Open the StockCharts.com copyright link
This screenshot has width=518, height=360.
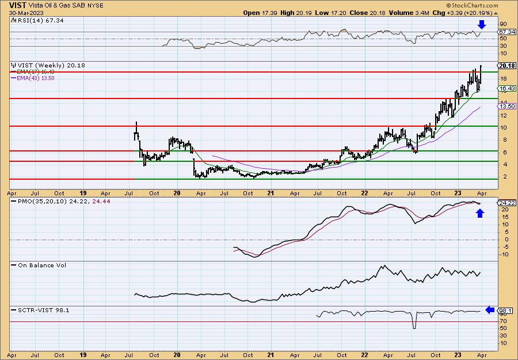click(472, 6)
